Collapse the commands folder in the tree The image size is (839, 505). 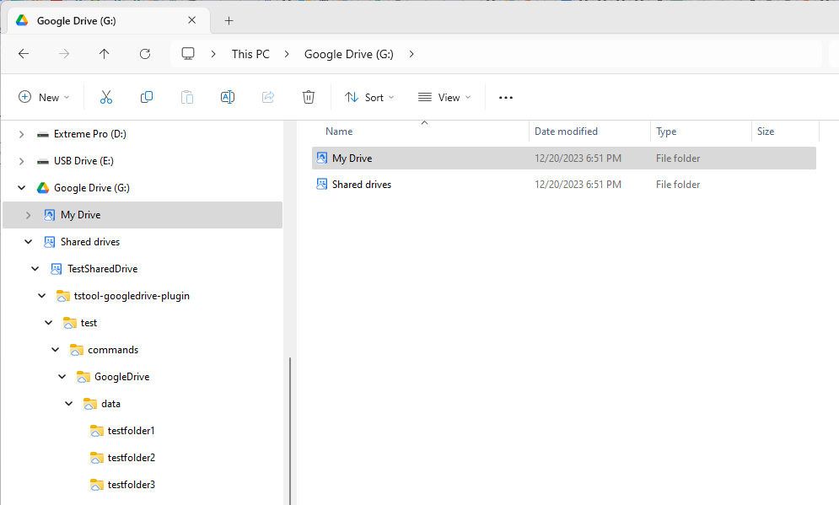pyautogui.click(x=55, y=349)
